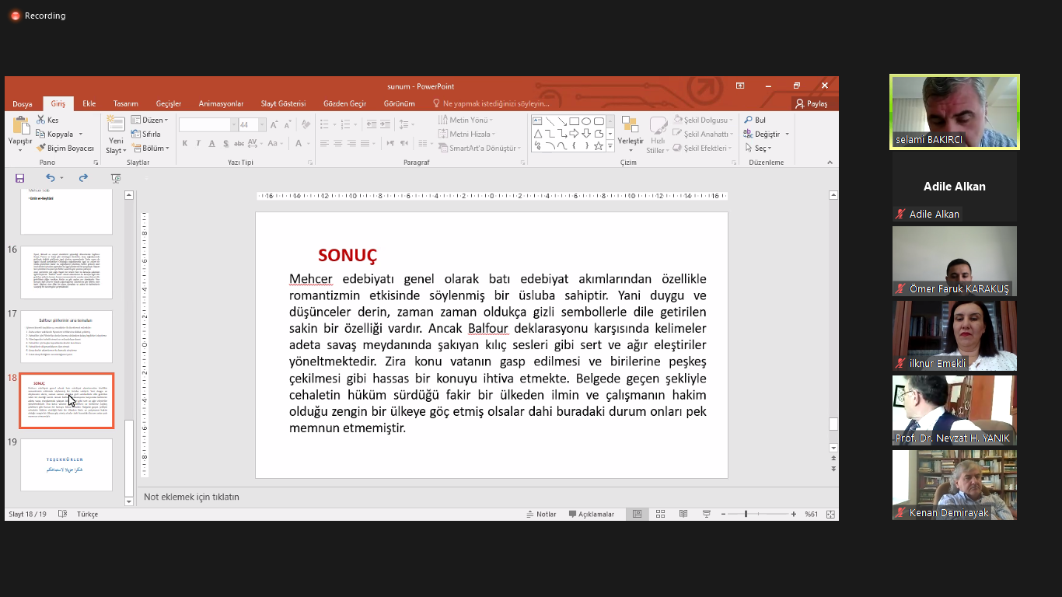Toggle the Notlar notes pane
Viewport: 1062px width, 597px height.
(541, 514)
